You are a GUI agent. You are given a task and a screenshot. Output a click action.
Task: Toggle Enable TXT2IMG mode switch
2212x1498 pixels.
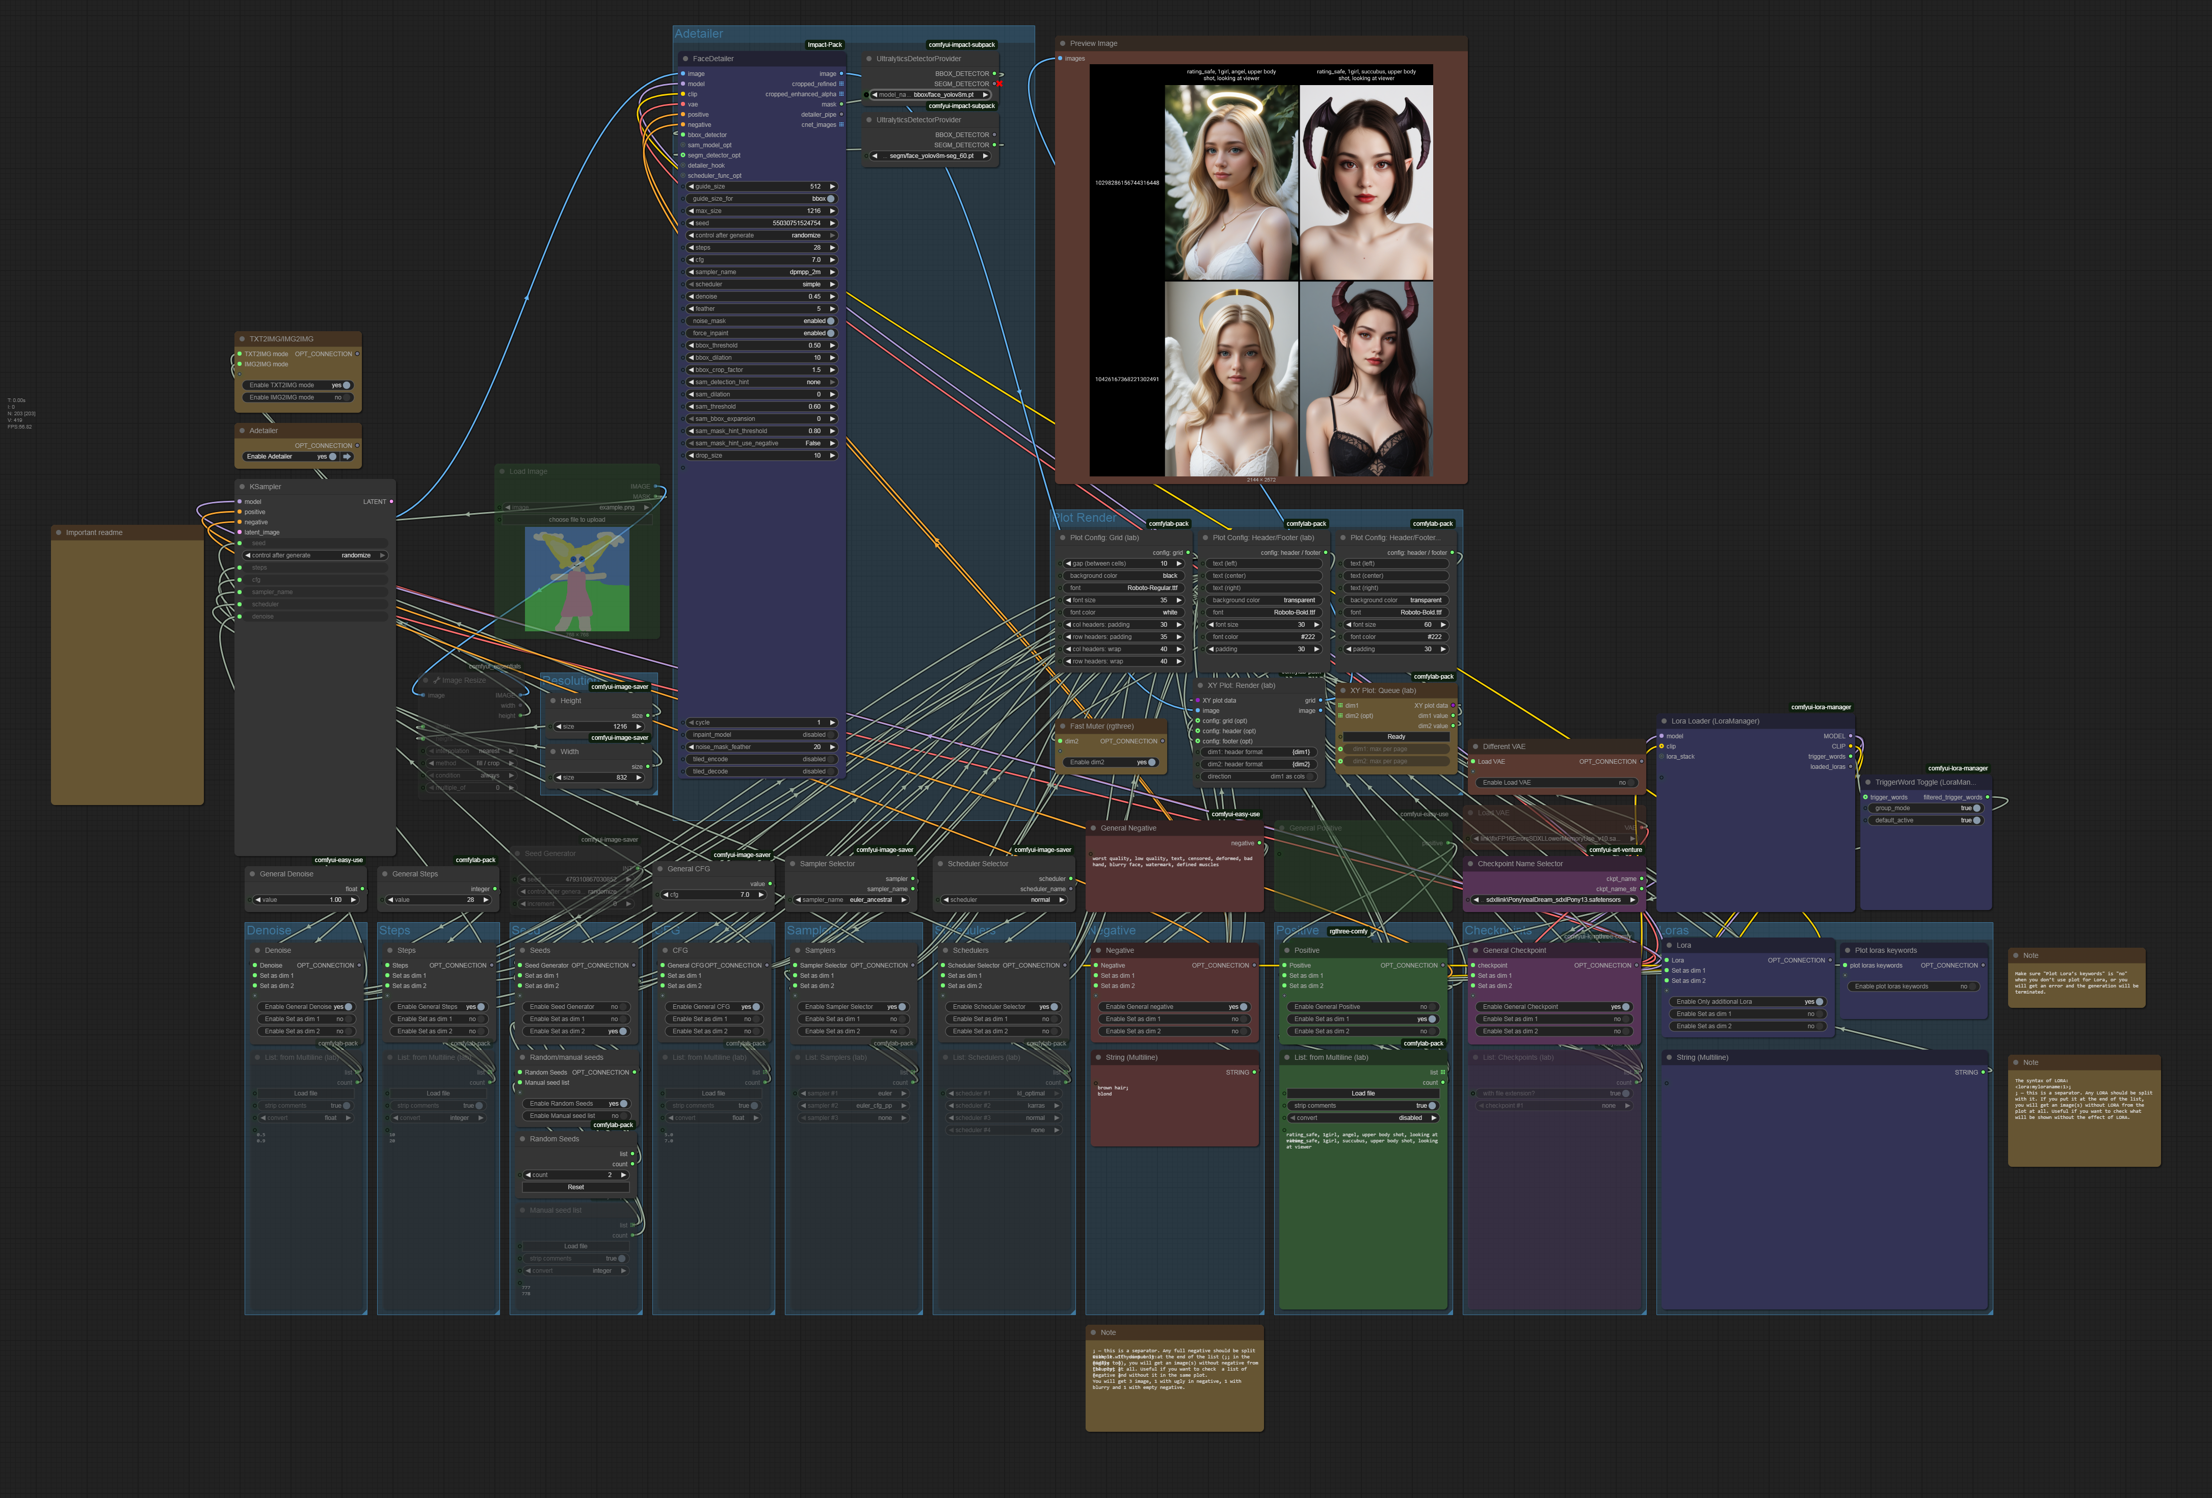tap(346, 385)
